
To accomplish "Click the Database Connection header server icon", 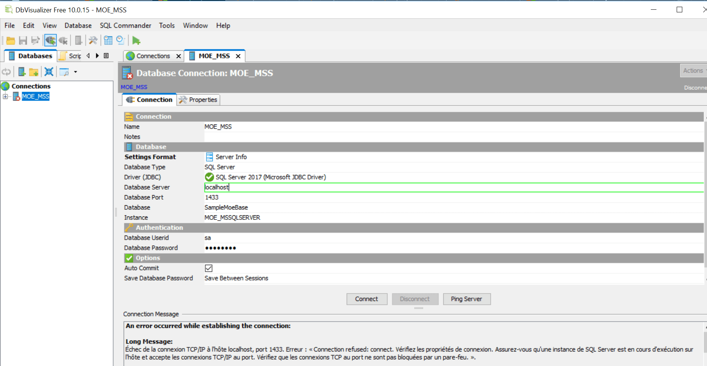I will tap(127, 73).
